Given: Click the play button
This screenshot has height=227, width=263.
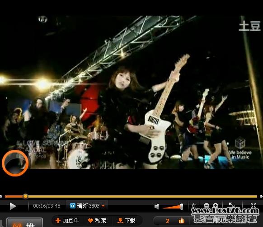Looking at the screenshot, I should [x=13, y=206].
